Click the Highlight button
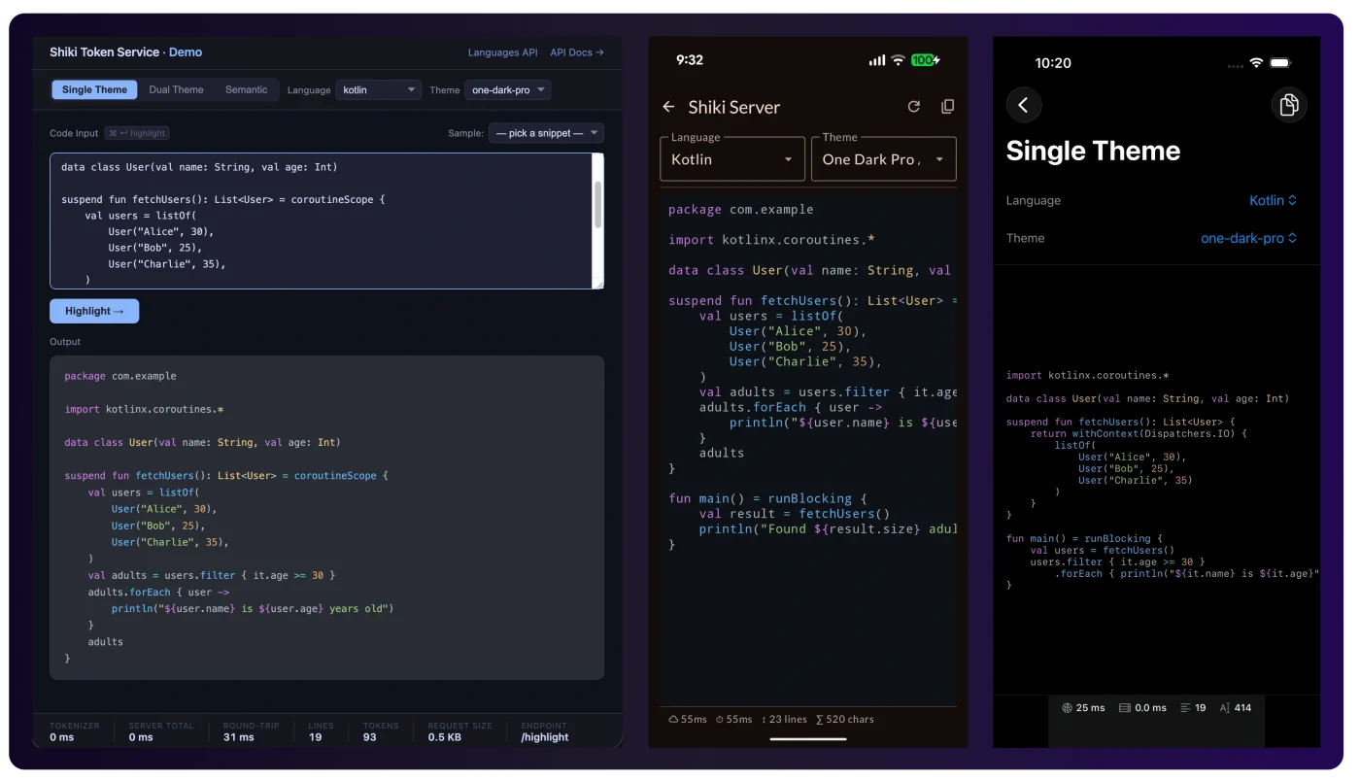 94,311
